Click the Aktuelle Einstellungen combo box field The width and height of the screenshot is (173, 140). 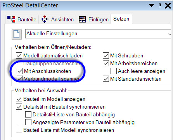98,34
